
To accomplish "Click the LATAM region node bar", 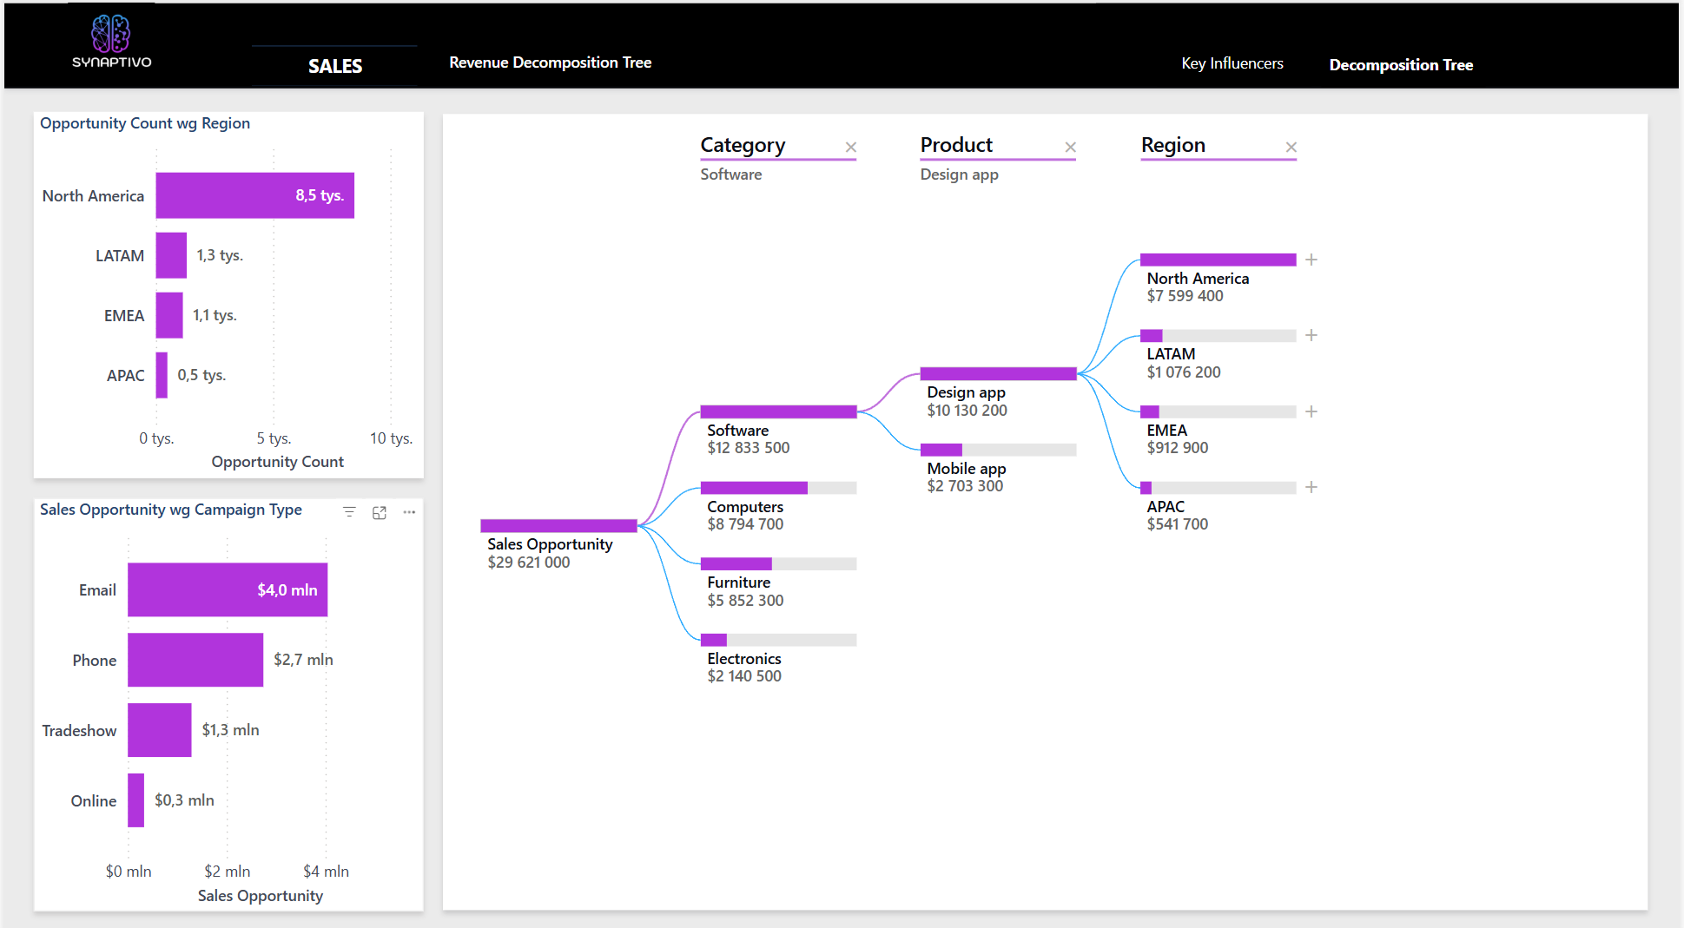I will (1218, 336).
